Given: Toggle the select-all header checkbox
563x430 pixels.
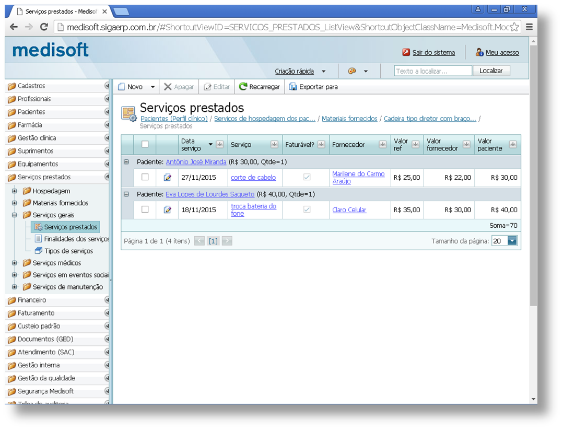Looking at the screenshot, I should [x=145, y=144].
